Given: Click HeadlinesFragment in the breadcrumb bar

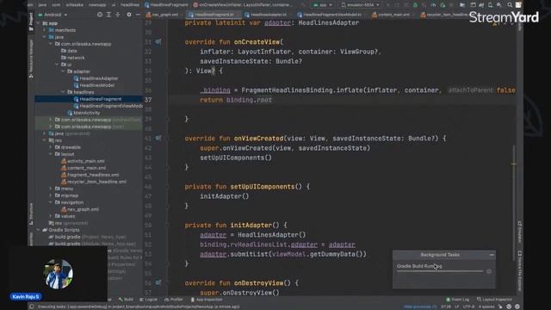Looking at the screenshot, I should pyautogui.click(x=166, y=5).
